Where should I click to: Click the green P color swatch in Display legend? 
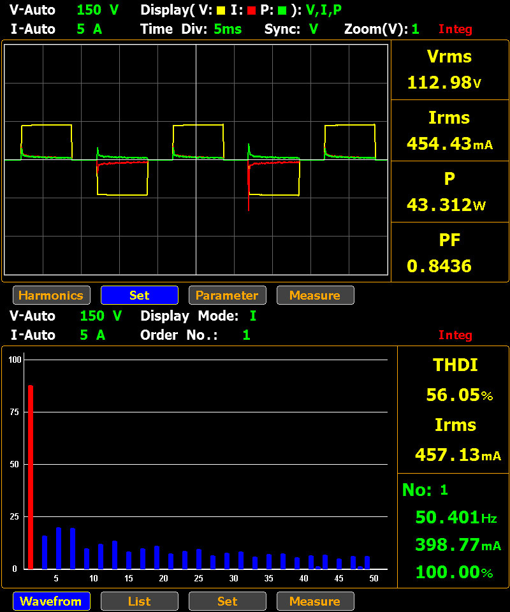point(282,11)
